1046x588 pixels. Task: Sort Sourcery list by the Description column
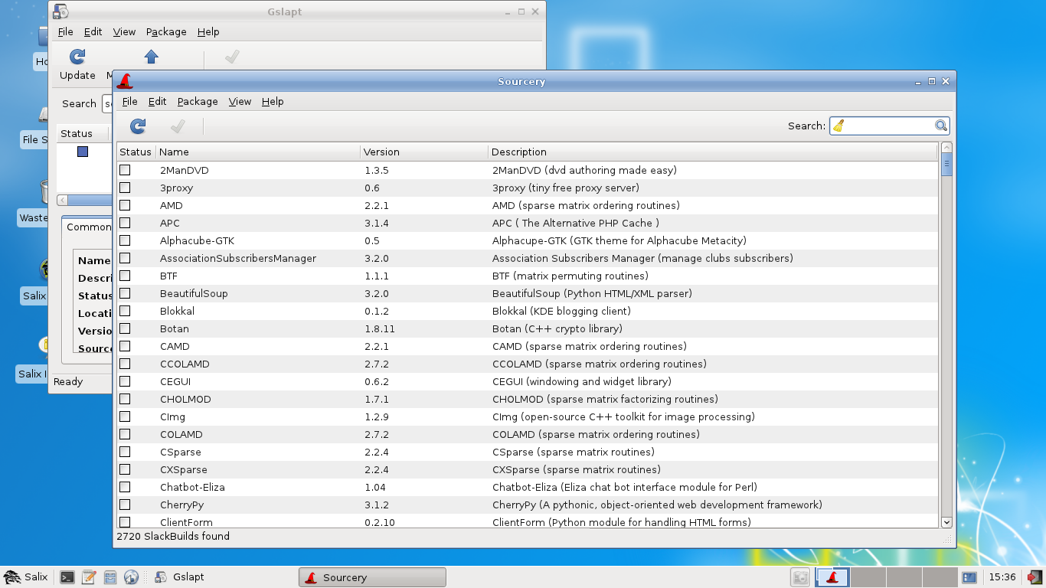(x=713, y=152)
